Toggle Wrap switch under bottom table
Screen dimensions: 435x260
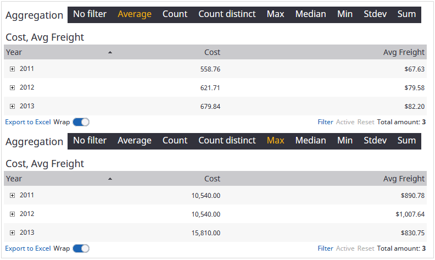(81, 248)
